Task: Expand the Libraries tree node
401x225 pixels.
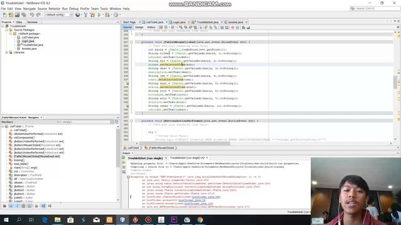Action: click(7, 52)
